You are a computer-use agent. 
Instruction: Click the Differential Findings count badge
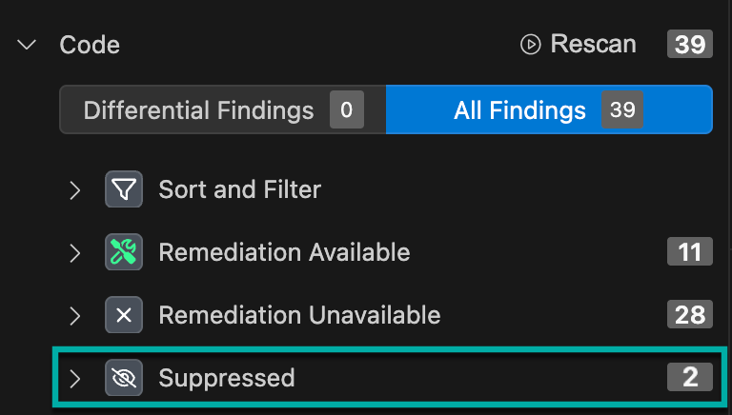pos(346,110)
